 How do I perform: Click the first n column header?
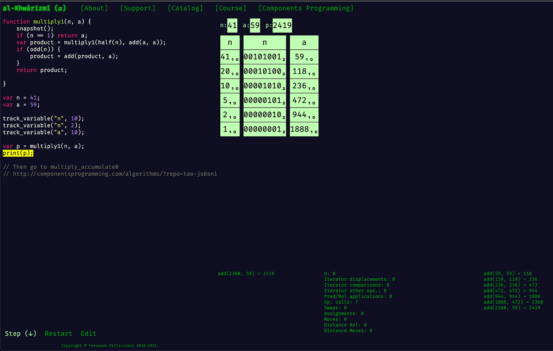[230, 42]
